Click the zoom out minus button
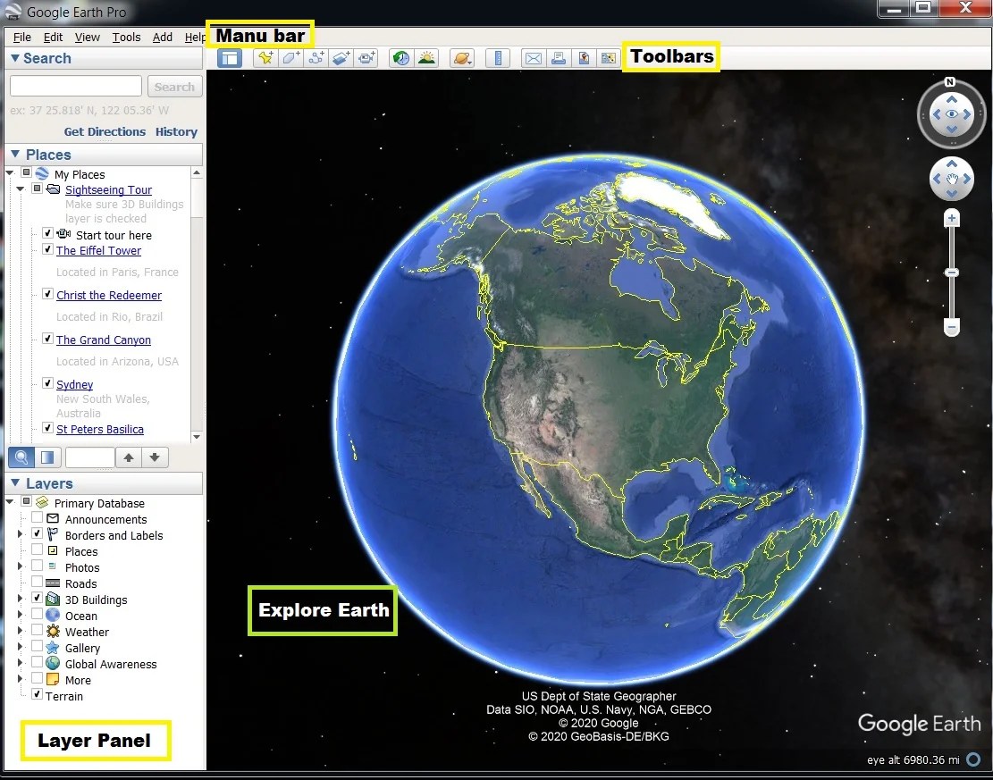Screen dimensions: 993x780 [x=951, y=327]
